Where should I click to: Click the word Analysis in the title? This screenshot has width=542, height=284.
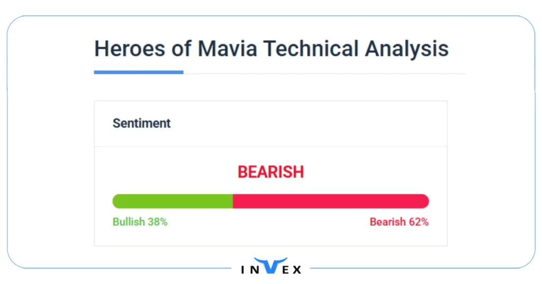pyautogui.click(x=406, y=49)
